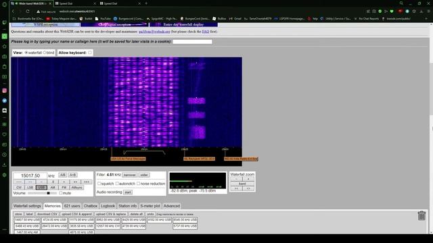Click the download CSV button
The width and height of the screenshot is (433, 243).
(47, 214)
